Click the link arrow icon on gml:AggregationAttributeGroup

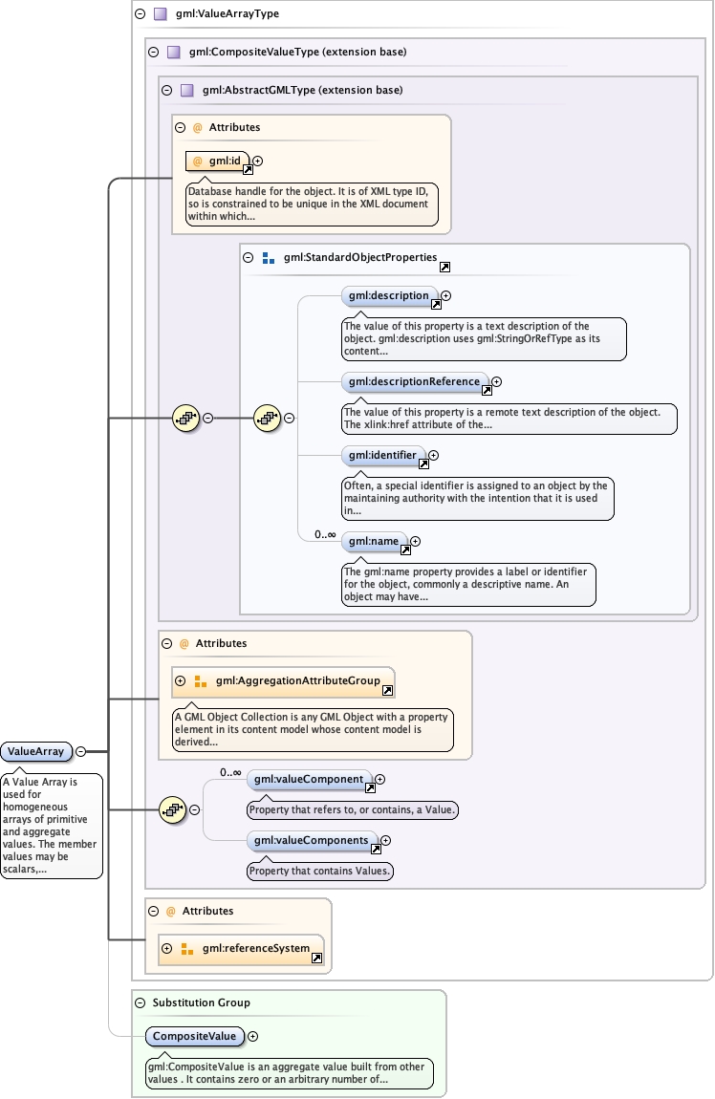click(387, 690)
